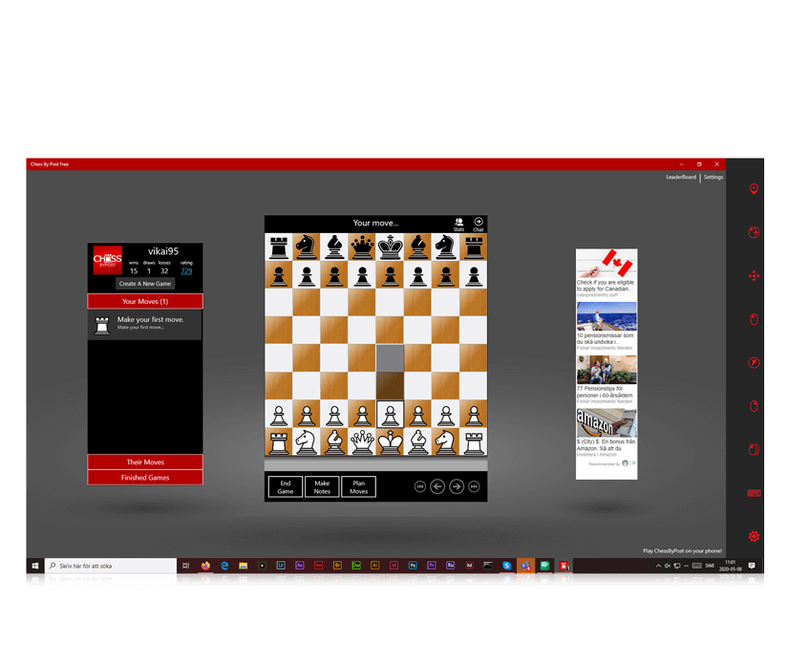Expand the Finished Games section
788x645 pixels.
coord(144,476)
